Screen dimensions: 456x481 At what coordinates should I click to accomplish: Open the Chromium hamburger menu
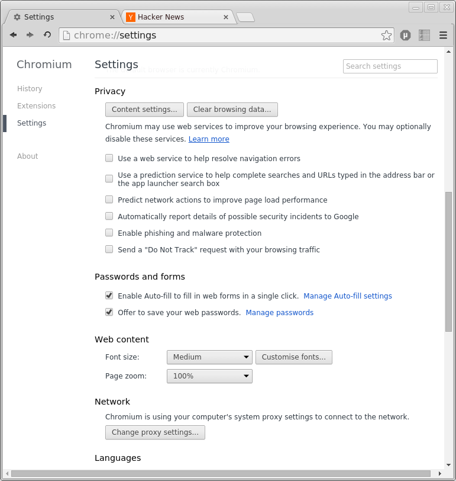(443, 36)
